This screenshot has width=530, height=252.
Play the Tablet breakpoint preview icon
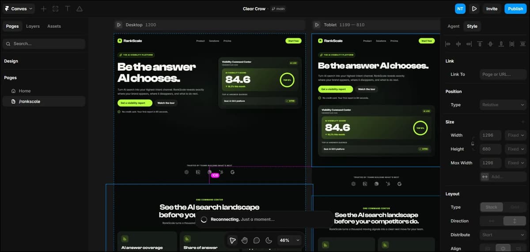pyautogui.click(x=317, y=25)
